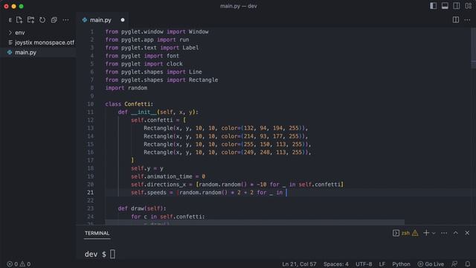
Task: Click the unsaved dot on main.py tab
Action: (x=123, y=20)
